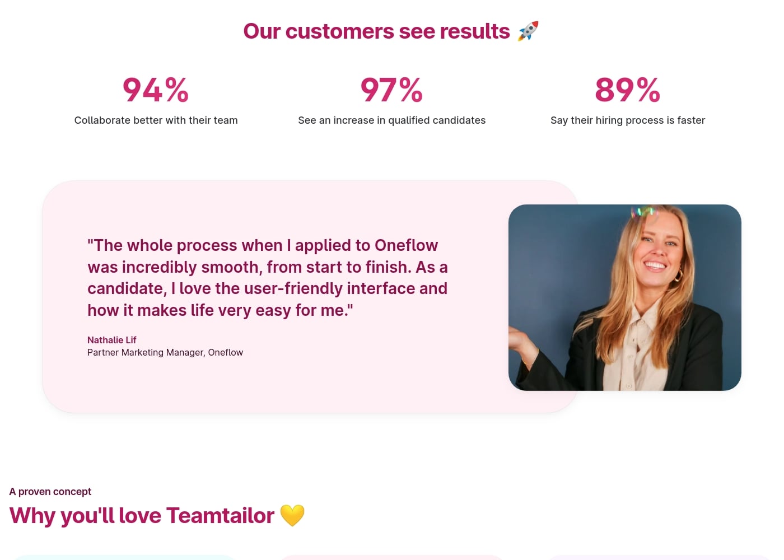Click the pink card edge at bottom center
The image size is (784, 560).
coord(391,557)
